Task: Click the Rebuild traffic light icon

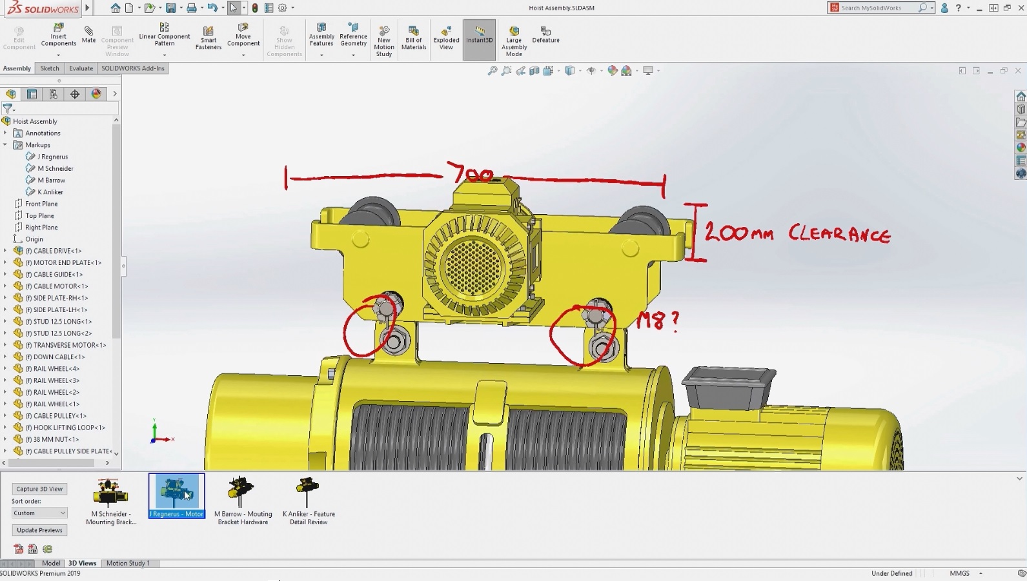Action: pyautogui.click(x=255, y=8)
